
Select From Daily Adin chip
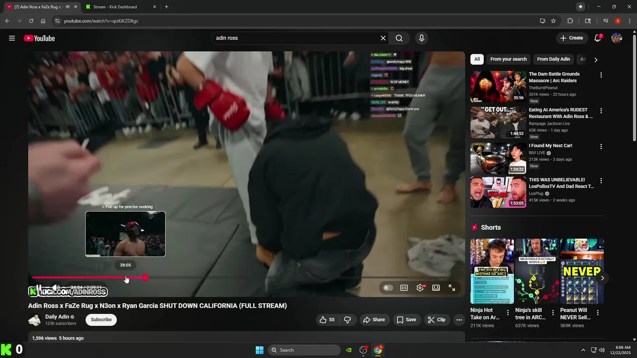click(x=553, y=59)
